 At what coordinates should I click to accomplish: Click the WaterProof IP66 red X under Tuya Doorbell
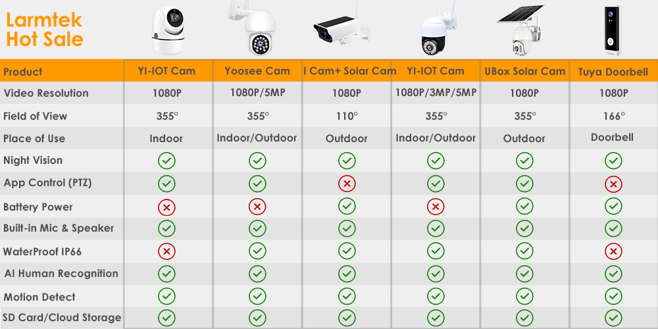coord(613,251)
